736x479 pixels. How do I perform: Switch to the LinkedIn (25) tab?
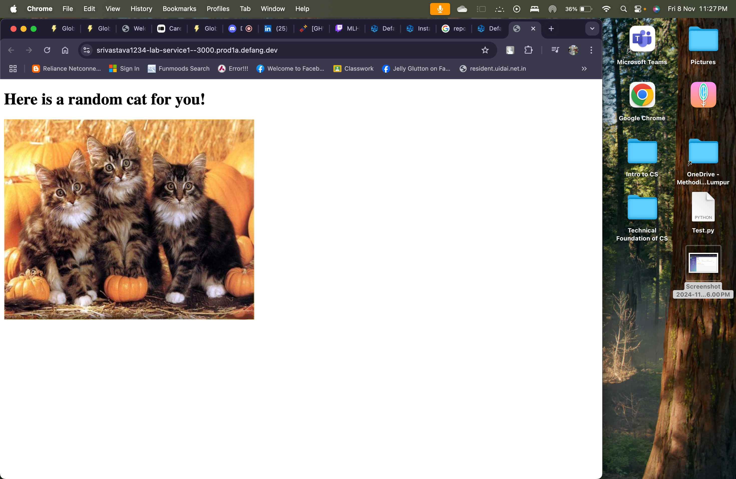(276, 29)
